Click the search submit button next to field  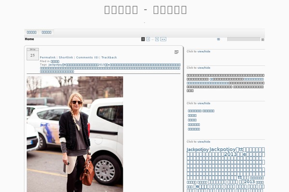[263, 39]
